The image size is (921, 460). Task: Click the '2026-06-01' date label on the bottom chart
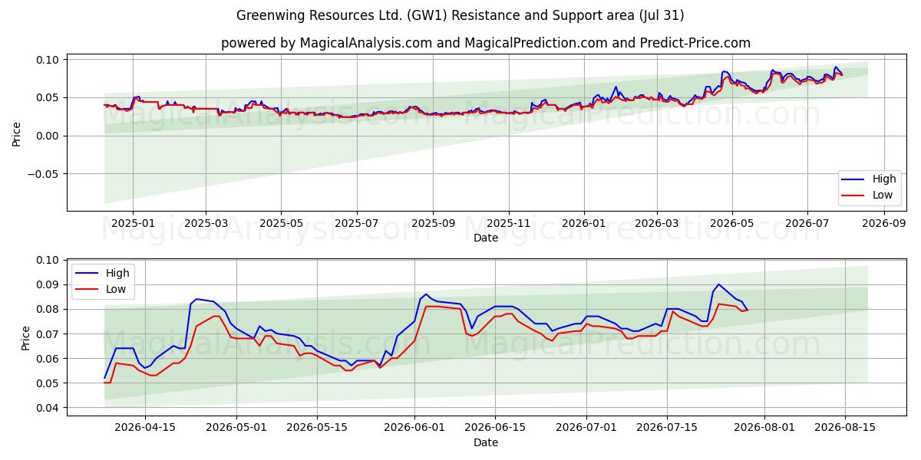(x=415, y=427)
